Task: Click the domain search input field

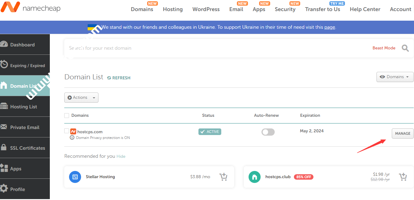Action: click(x=210, y=48)
